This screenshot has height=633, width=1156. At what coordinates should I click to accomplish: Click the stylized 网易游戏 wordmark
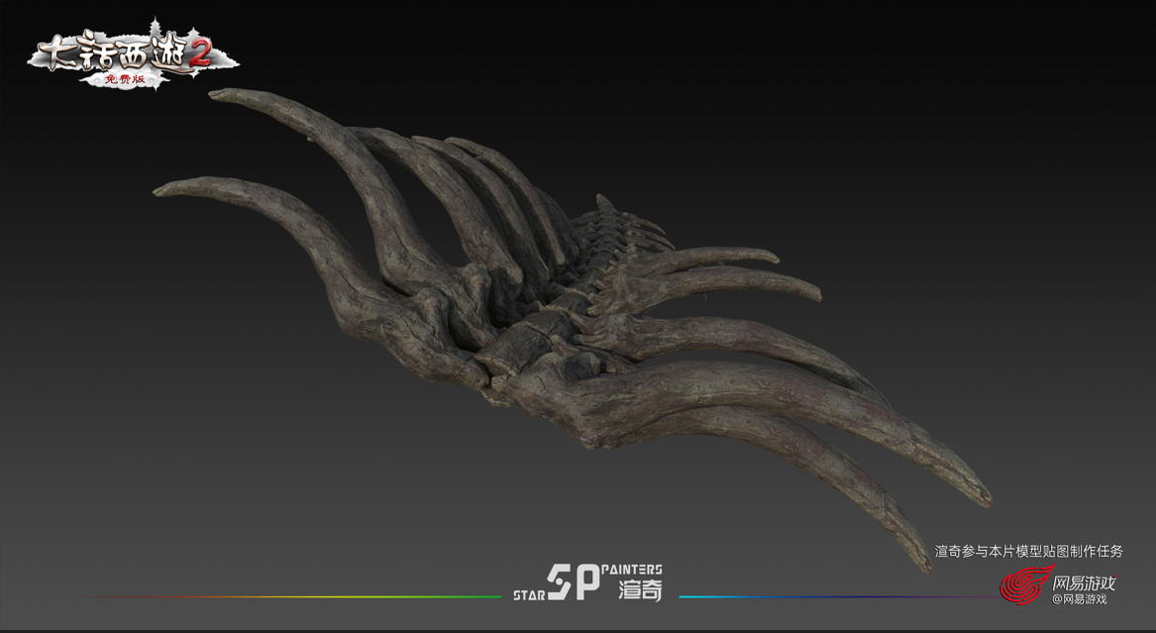pos(1084,582)
